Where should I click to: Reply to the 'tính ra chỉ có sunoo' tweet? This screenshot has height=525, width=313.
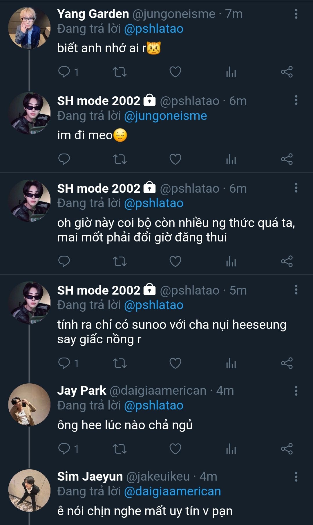coord(64,363)
